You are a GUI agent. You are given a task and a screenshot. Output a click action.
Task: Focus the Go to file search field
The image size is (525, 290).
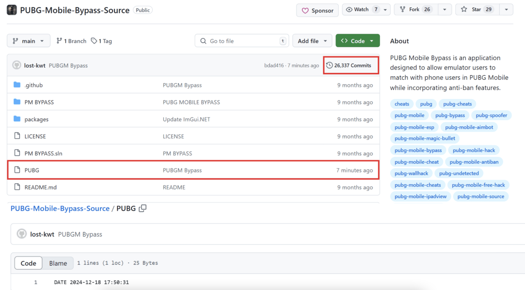242,41
